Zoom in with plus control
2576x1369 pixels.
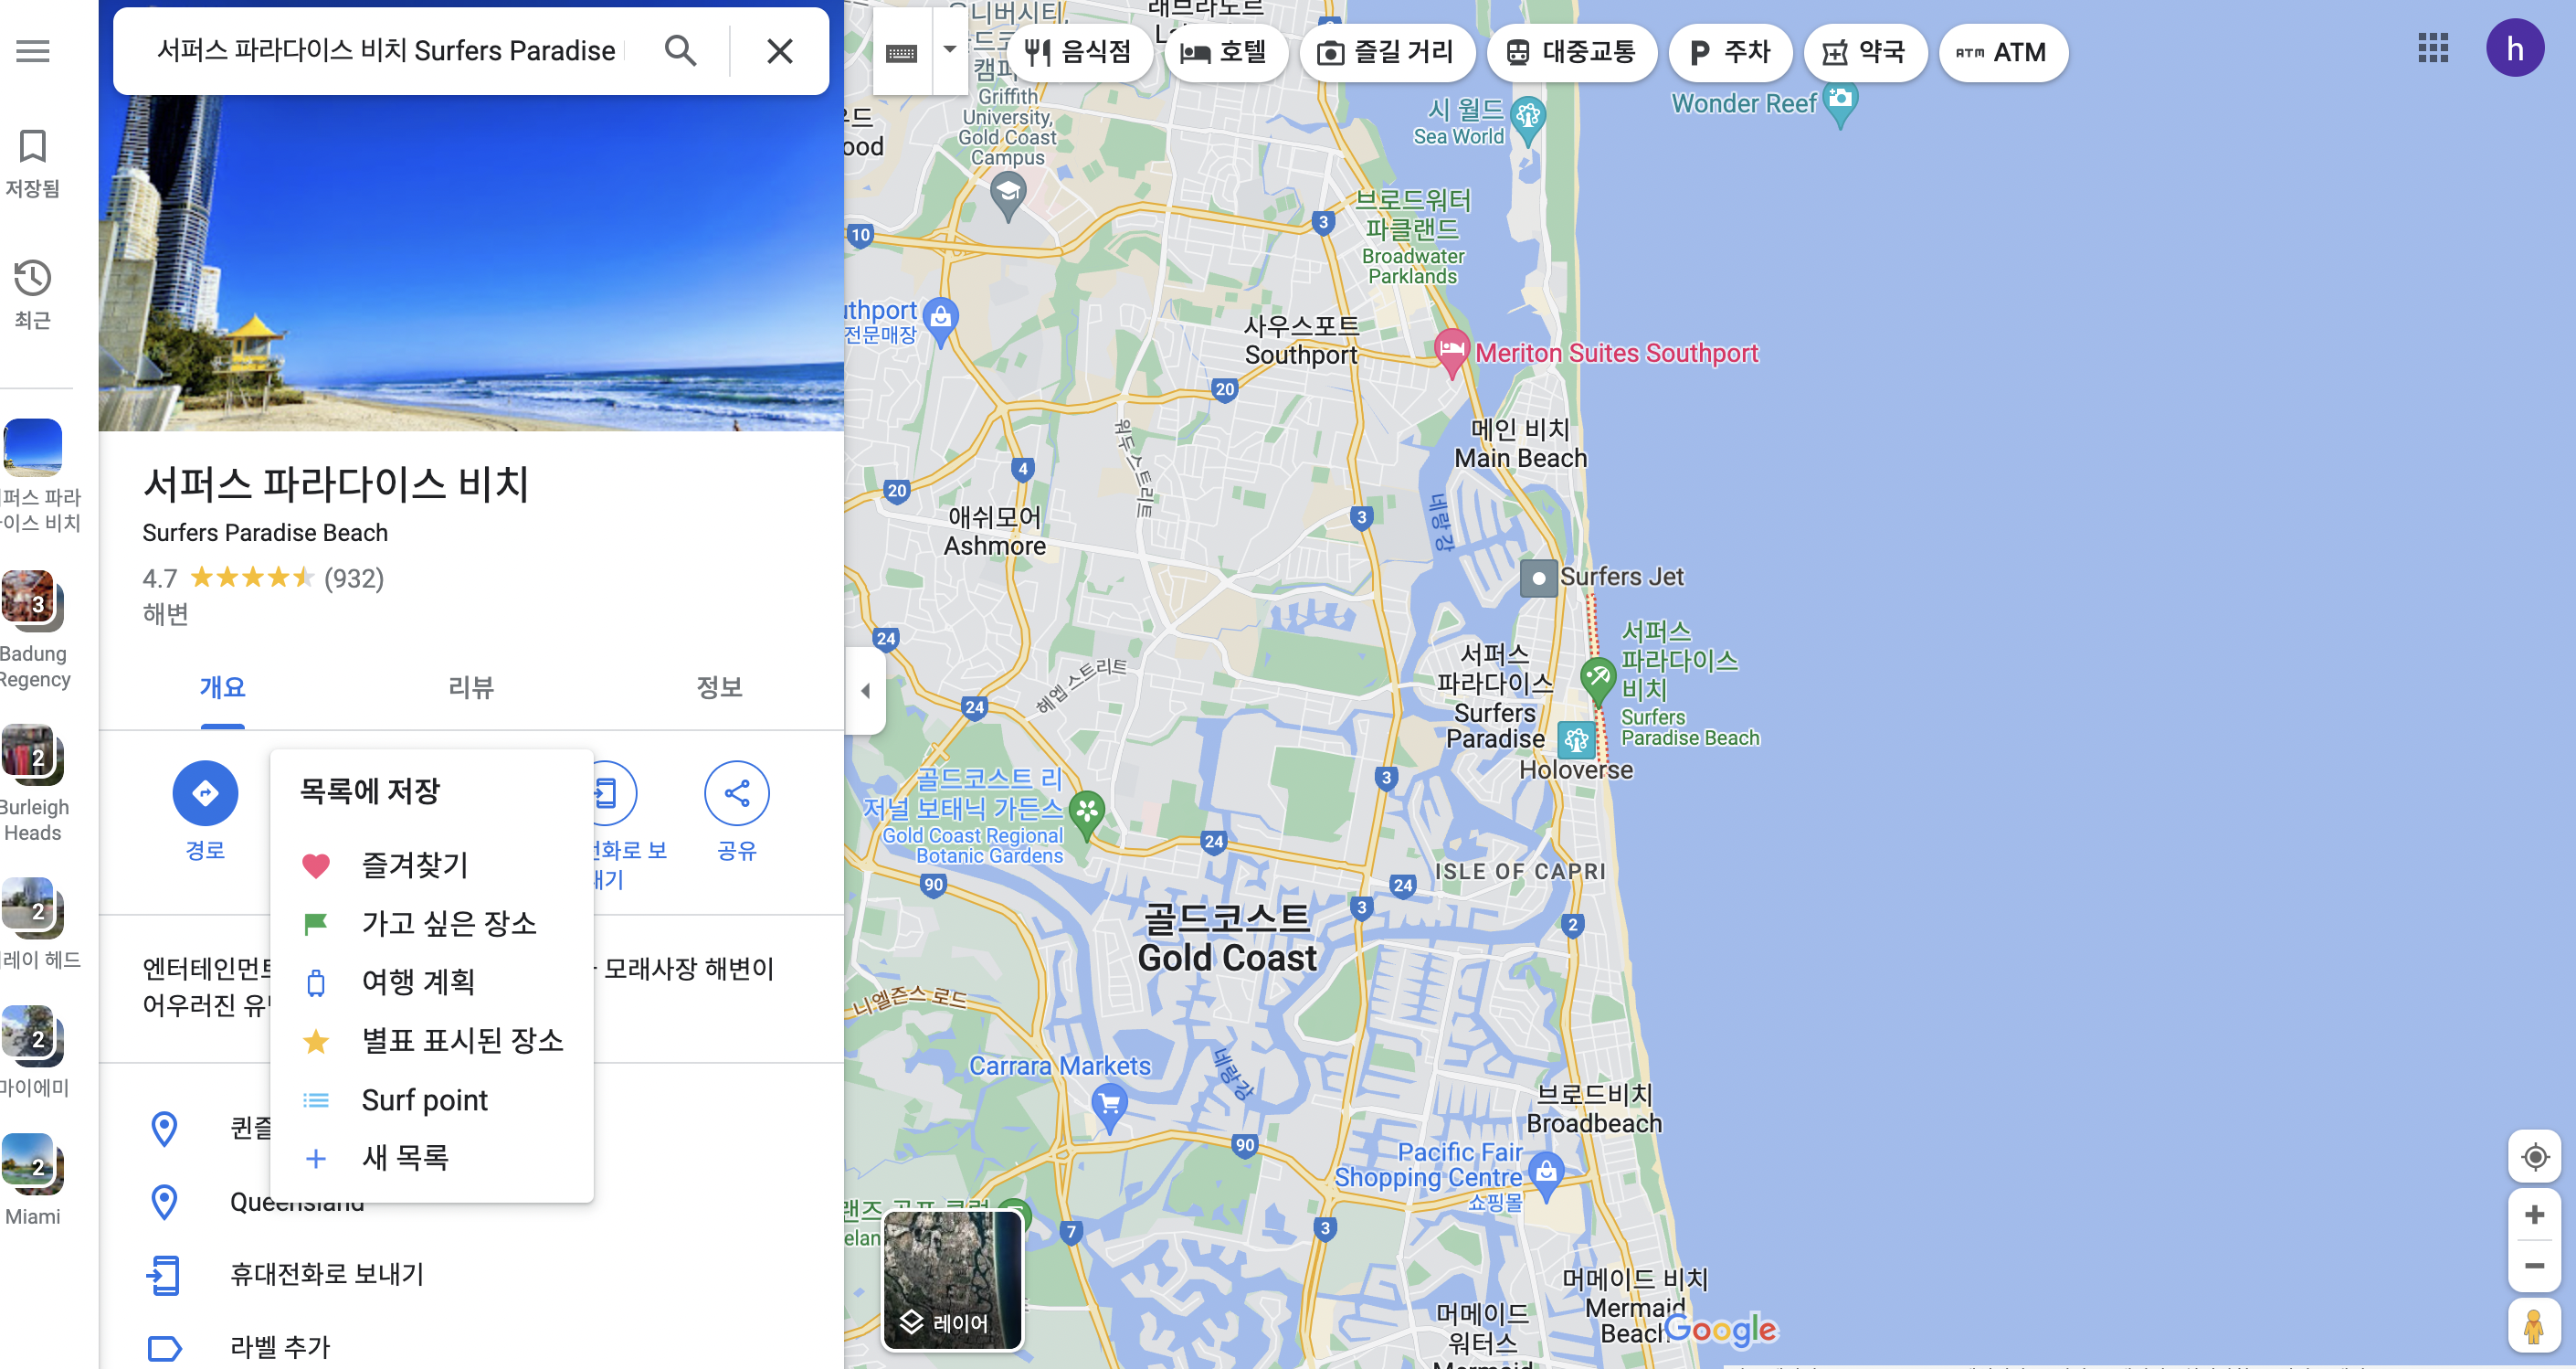pos(2534,1215)
